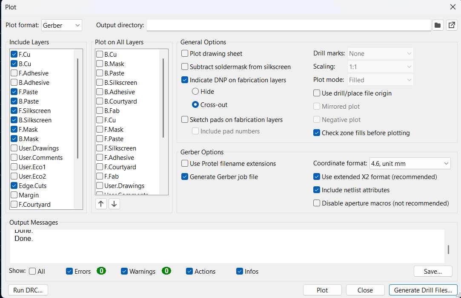Open the output directory folder browser
The width and height of the screenshot is (461, 298).
pyautogui.click(x=438, y=25)
